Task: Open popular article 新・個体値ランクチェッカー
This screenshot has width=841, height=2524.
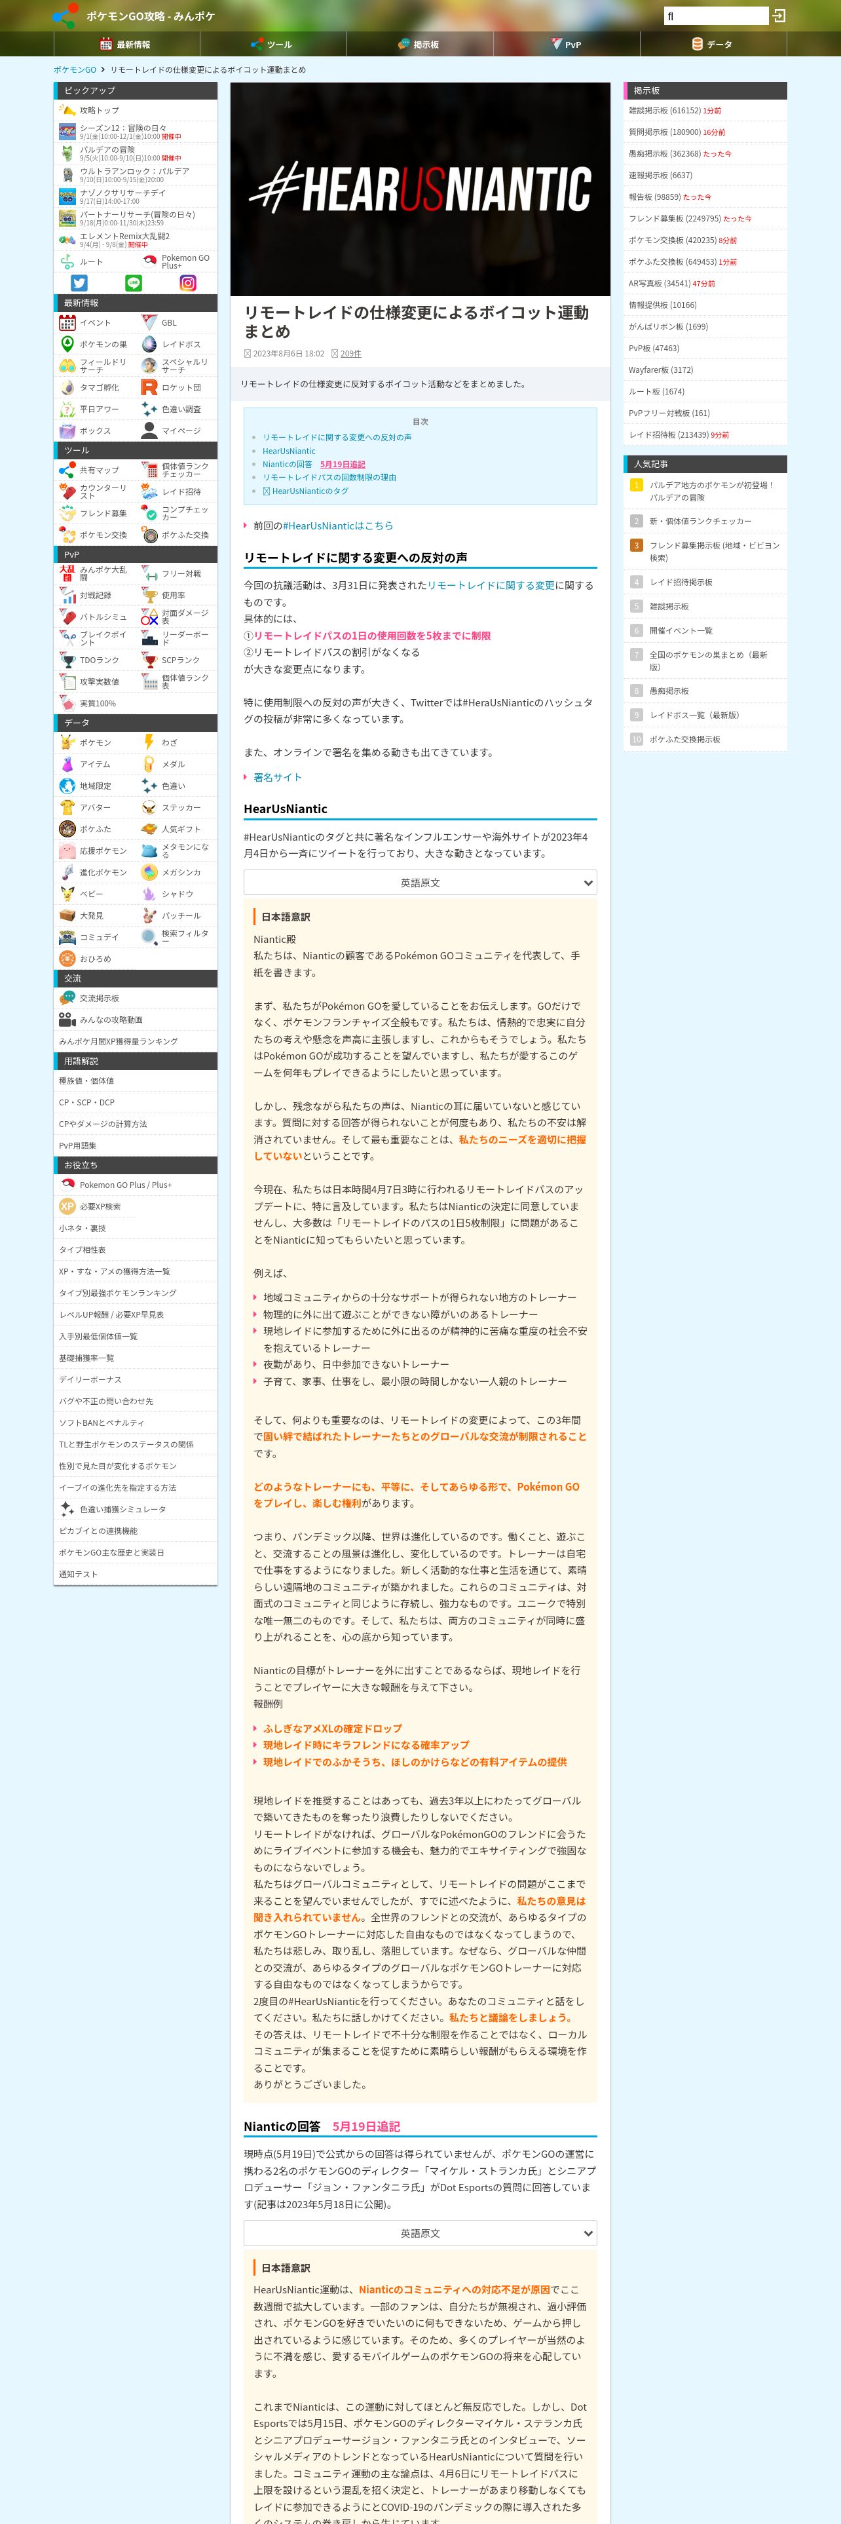Action: (705, 522)
